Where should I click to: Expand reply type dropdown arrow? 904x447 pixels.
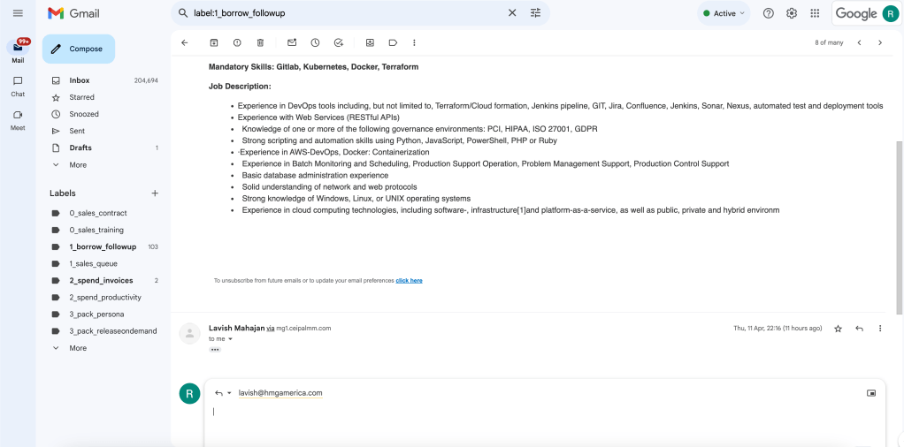click(x=229, y=393)
